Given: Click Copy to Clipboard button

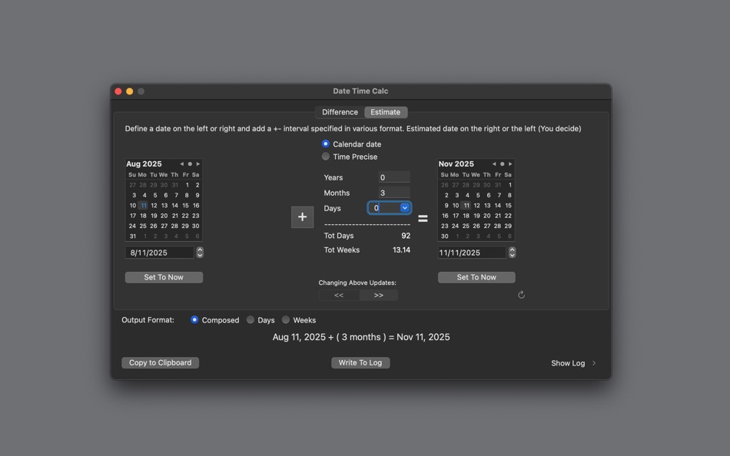Looking at the screenshot, I should 160,362.
